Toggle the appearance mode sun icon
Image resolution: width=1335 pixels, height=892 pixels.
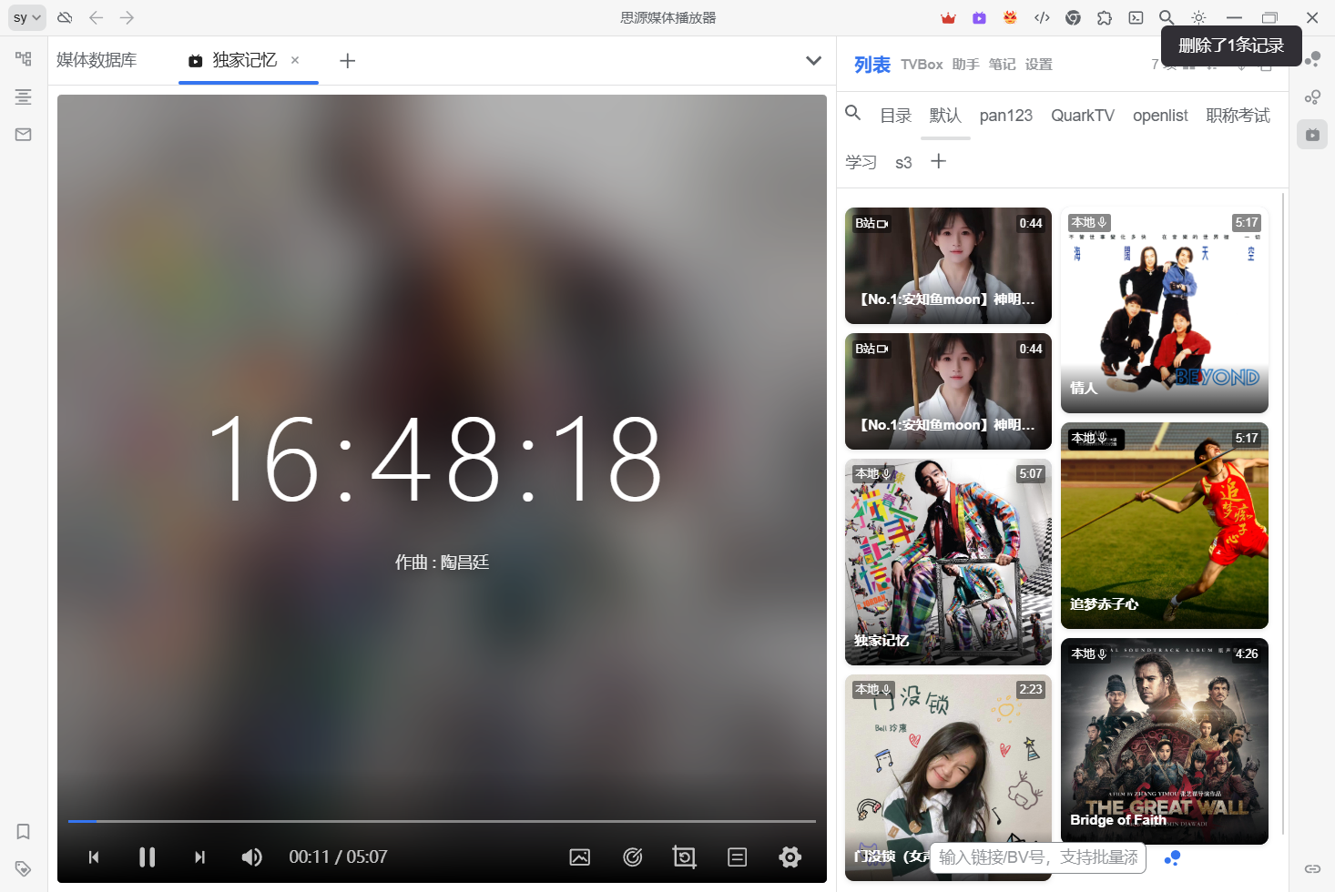tap(1198, 17)
